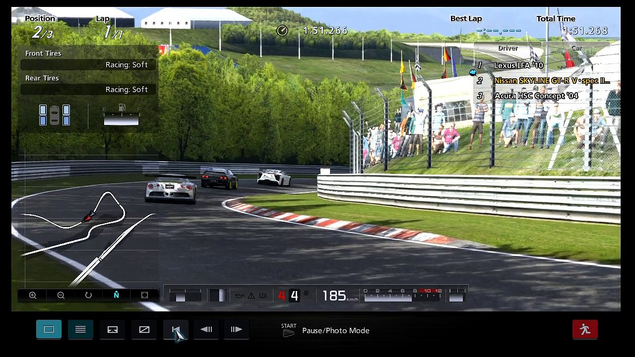The height and width of the screenshot is (357, 635).
Task: Click the small gauge right of the tachometer
Action: 456,296
